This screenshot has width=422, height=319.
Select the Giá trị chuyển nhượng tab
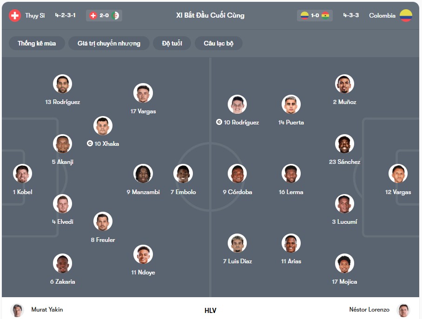click(109, 43)
